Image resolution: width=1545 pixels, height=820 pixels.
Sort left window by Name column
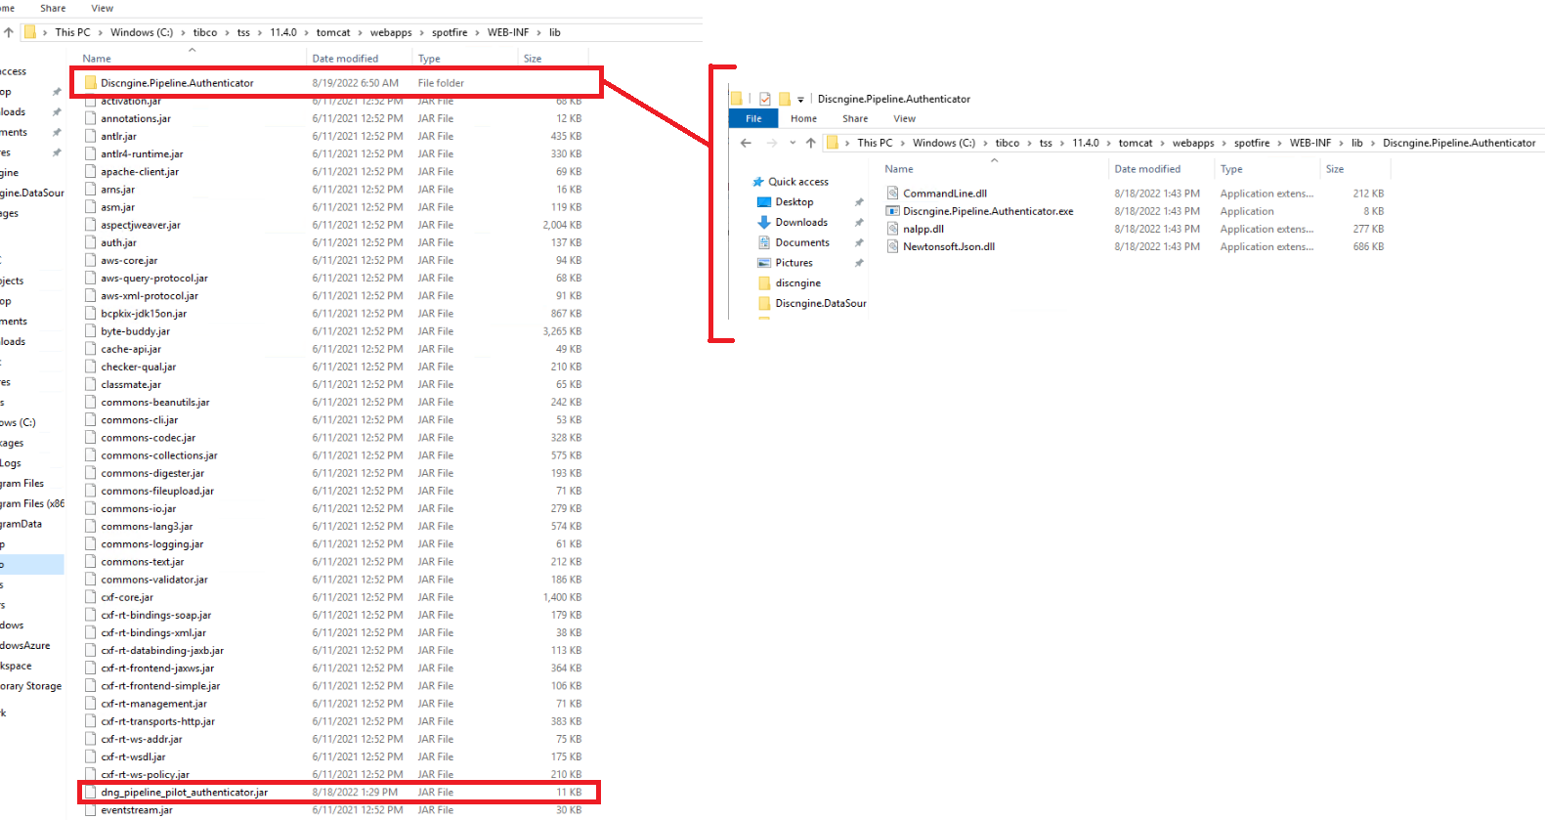coord(97,59)
